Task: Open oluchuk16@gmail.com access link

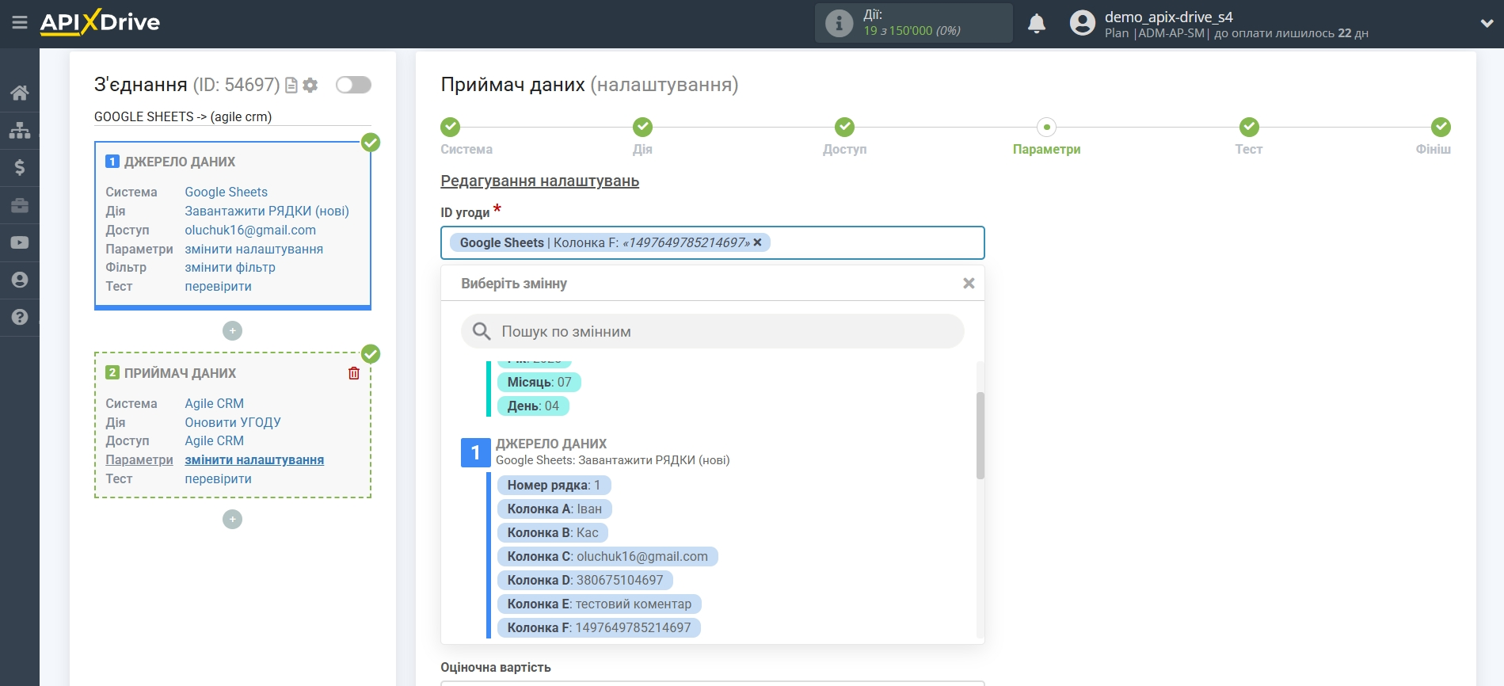Action: pos(250,230)
